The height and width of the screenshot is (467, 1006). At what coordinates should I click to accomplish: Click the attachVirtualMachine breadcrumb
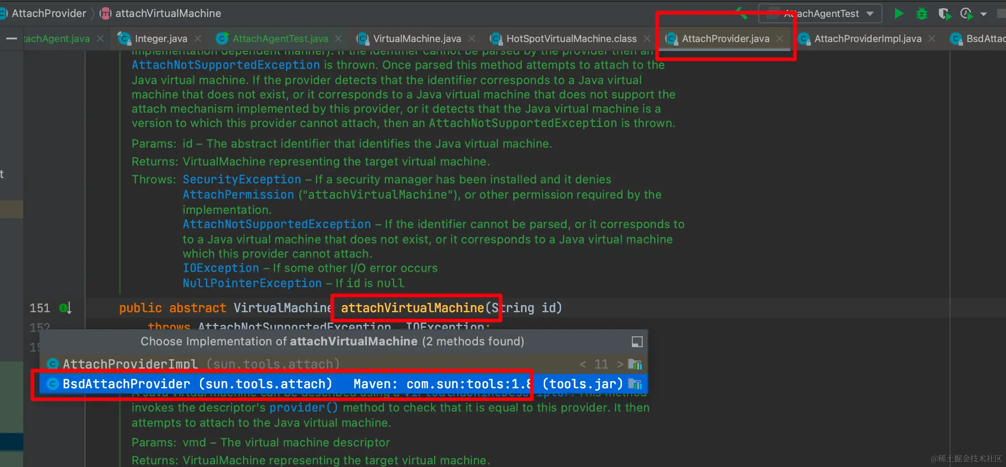pyautogui.click(x=168, y=13)
